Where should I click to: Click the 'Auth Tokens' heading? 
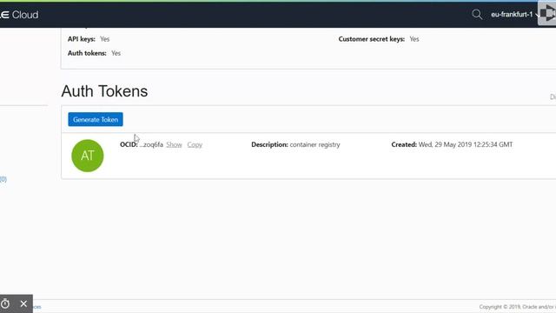104,91
